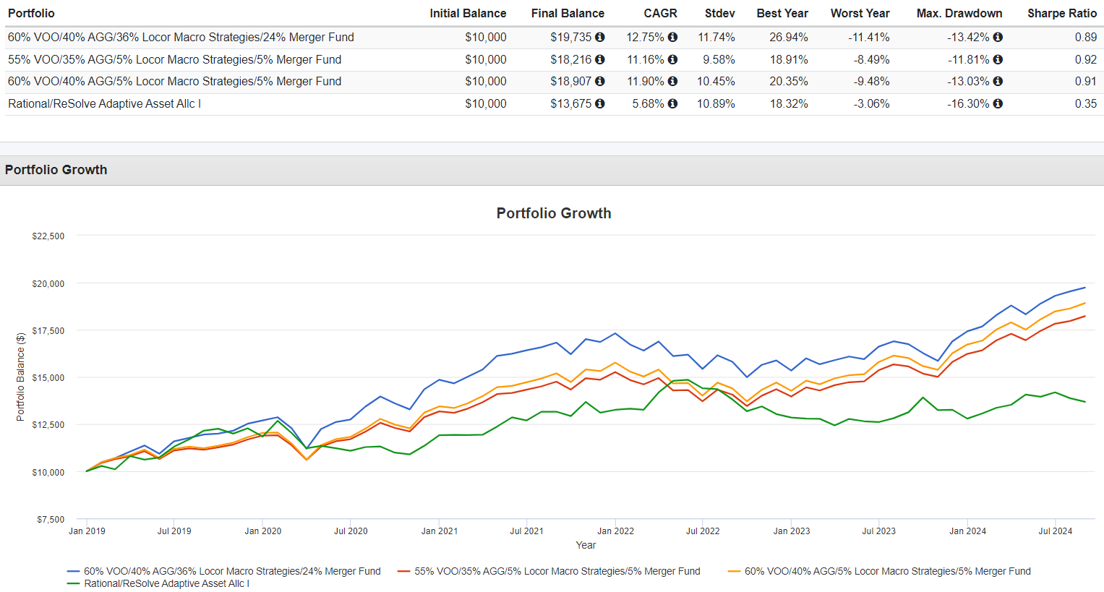Click info icon next to -13.42% drawdown
1104x592 pixels.
(998, 37)
